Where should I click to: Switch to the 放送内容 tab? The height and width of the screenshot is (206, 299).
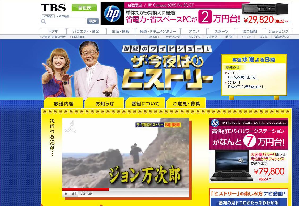[x=63, y=103]
